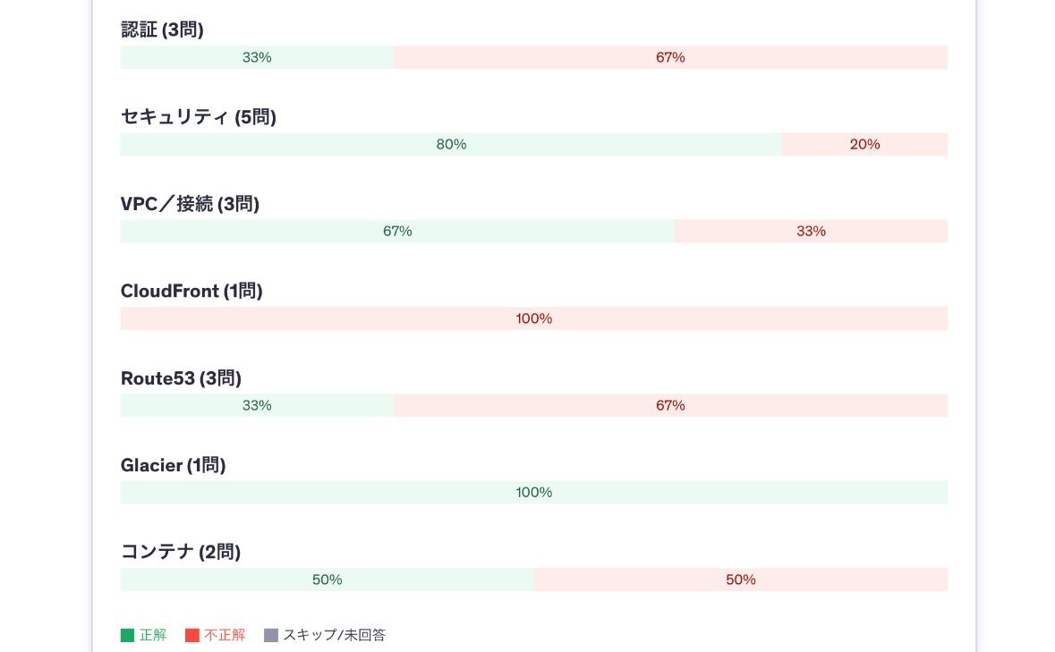Select the コンテナ (2問) heading
This screenshot has height=652, width=1055.
(181, 552)
